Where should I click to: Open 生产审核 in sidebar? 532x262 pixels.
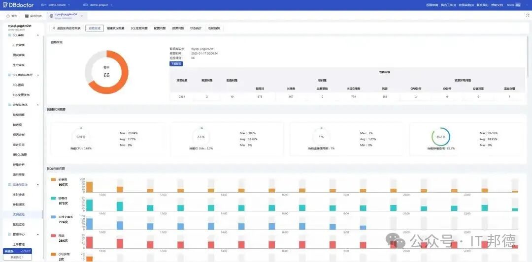[19, 65]
